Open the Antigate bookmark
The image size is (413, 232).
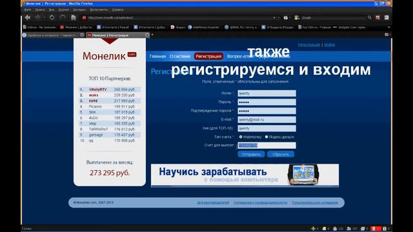350,27
